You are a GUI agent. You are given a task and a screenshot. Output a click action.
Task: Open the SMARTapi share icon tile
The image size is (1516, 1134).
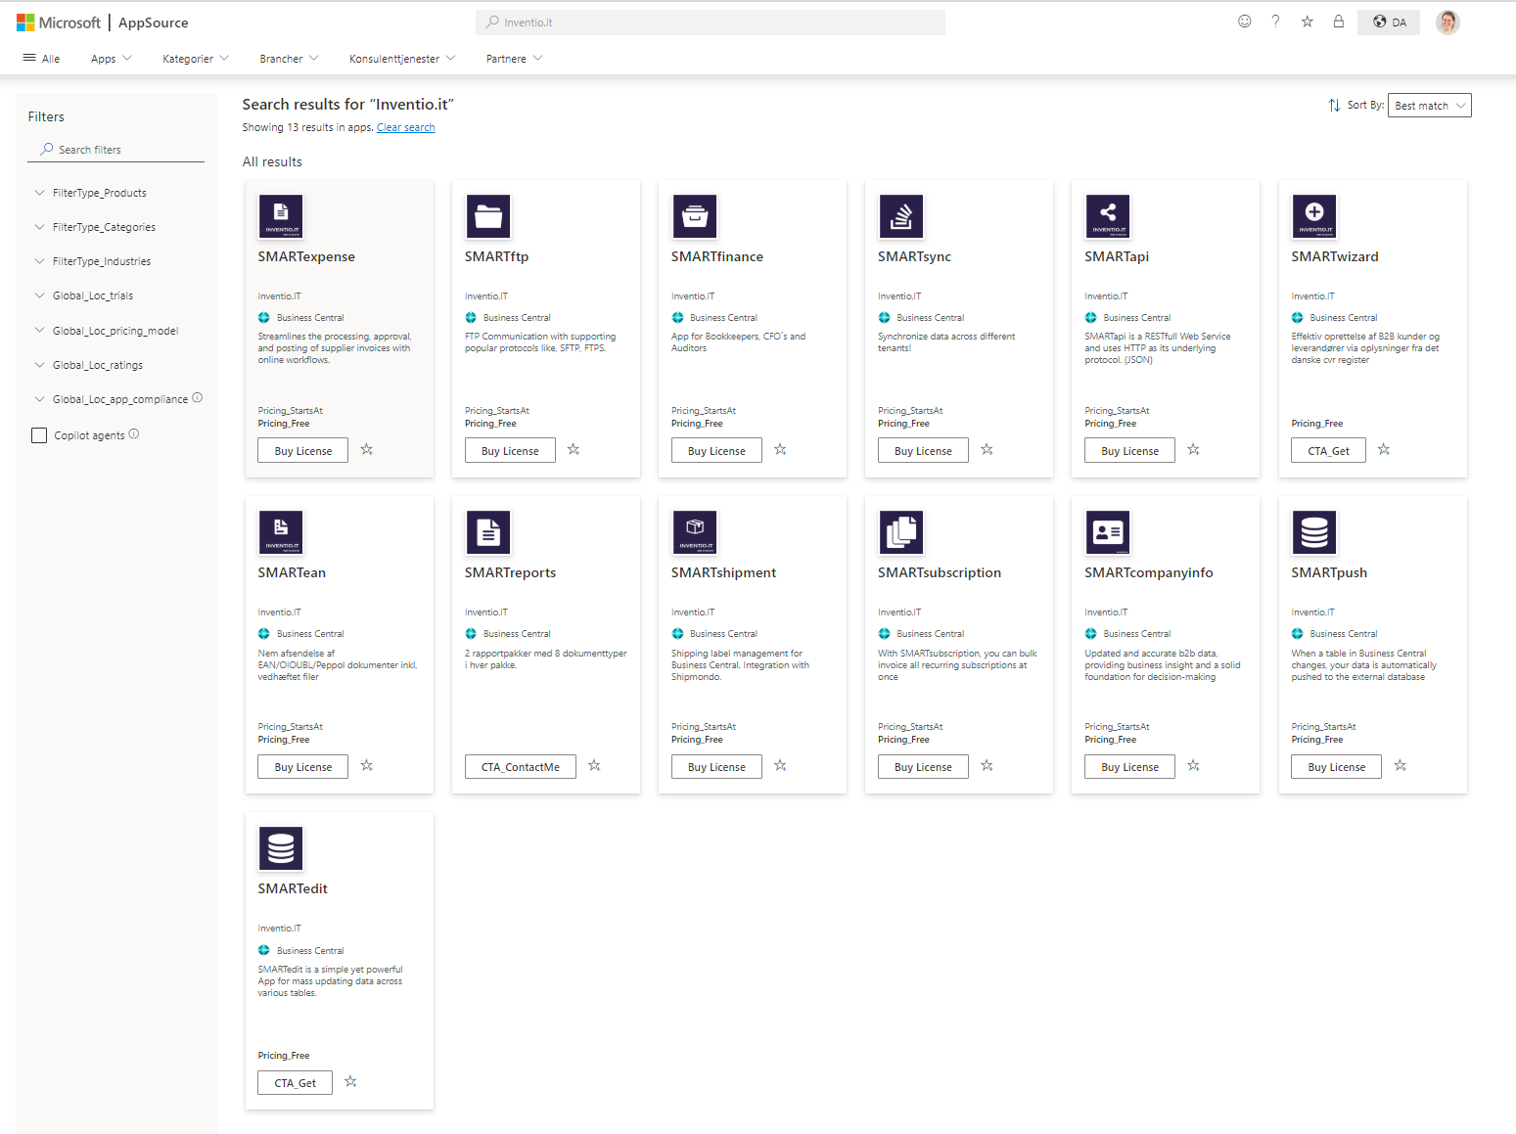(x=1108, y=216)
